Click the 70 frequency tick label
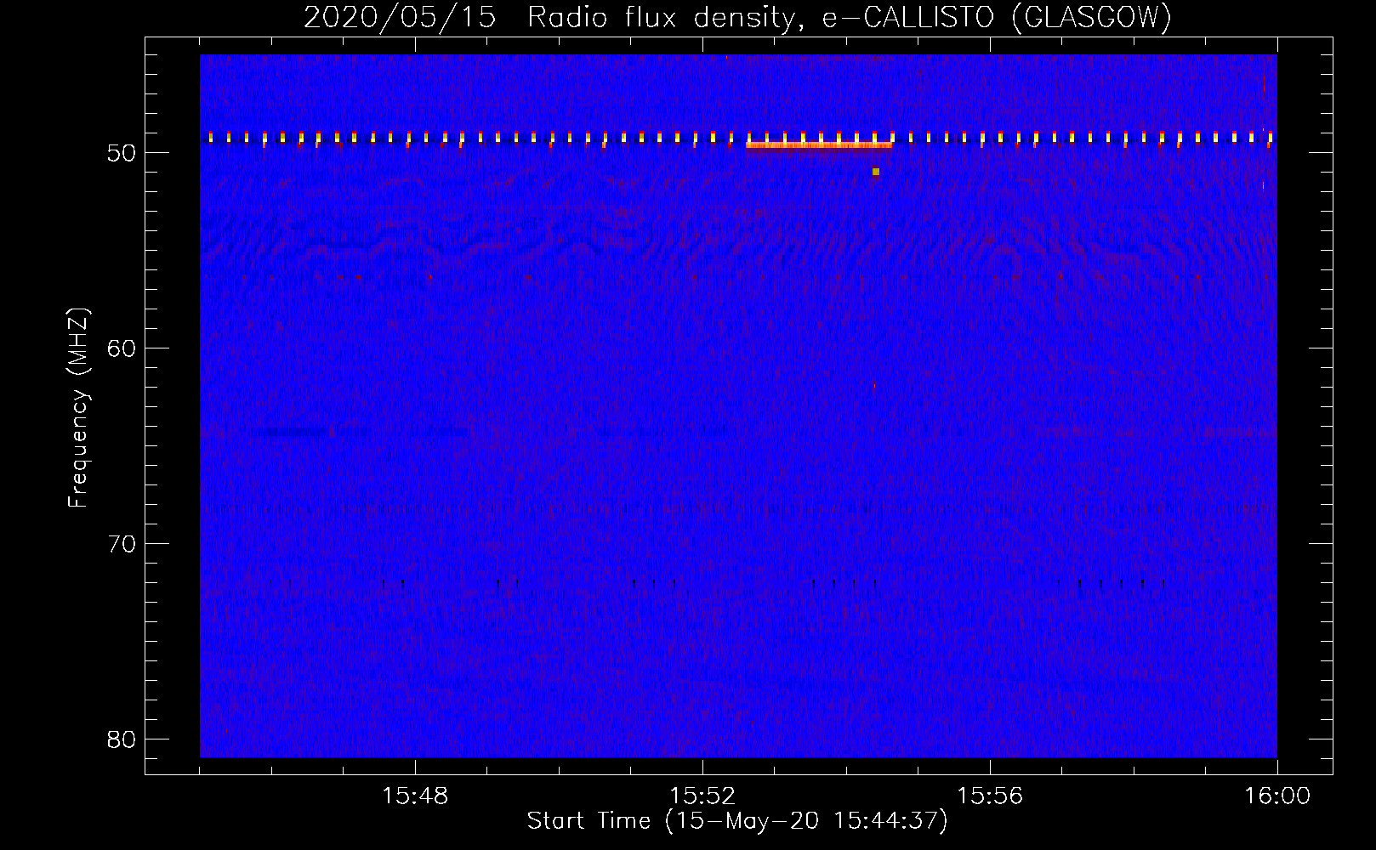Viewport: 1376px width, 850px height. click(122, 544)
